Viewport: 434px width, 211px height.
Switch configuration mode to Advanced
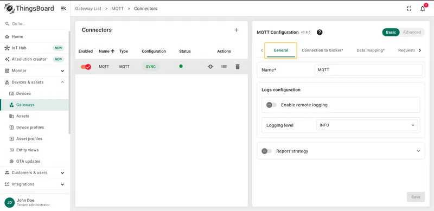(x=412, y=33)
